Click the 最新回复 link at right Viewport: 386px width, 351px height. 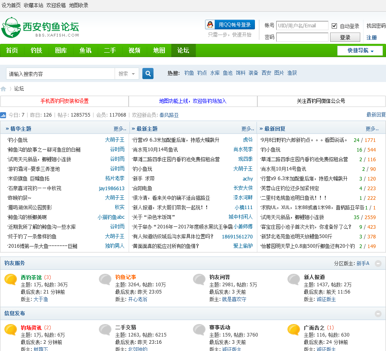(x=376, y=115)
